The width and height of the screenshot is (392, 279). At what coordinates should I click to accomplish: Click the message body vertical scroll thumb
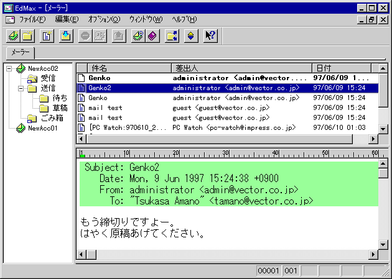click(383, 173)
